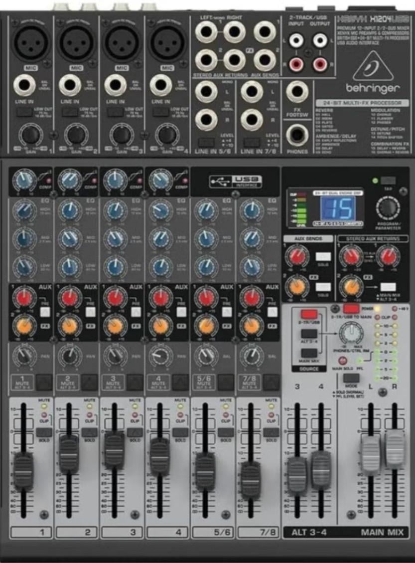415x563 pixels.
Task: Click the MAIN MIX right fader
Action: 395,449
